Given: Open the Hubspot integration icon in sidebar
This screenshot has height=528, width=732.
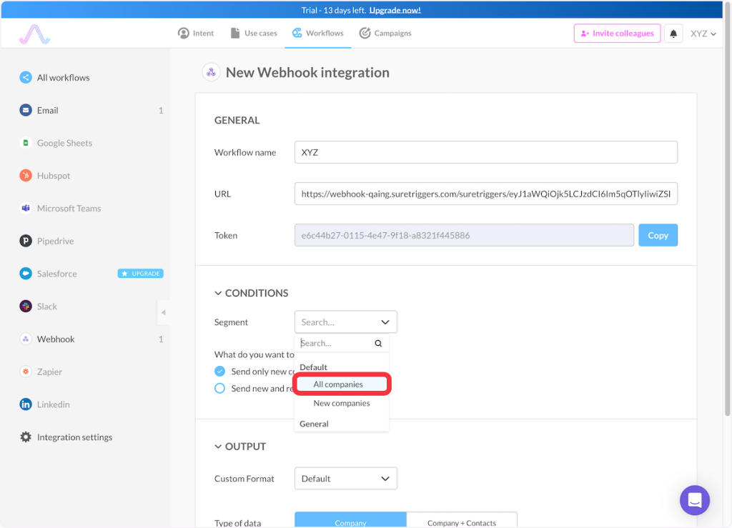Looking at the screenshot, I should tap(26, 176).
